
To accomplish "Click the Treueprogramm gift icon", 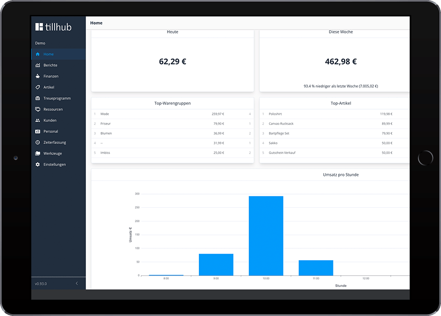I will (x=37, y=98).
